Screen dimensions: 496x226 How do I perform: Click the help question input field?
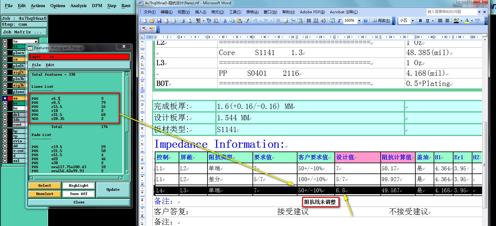452,12
